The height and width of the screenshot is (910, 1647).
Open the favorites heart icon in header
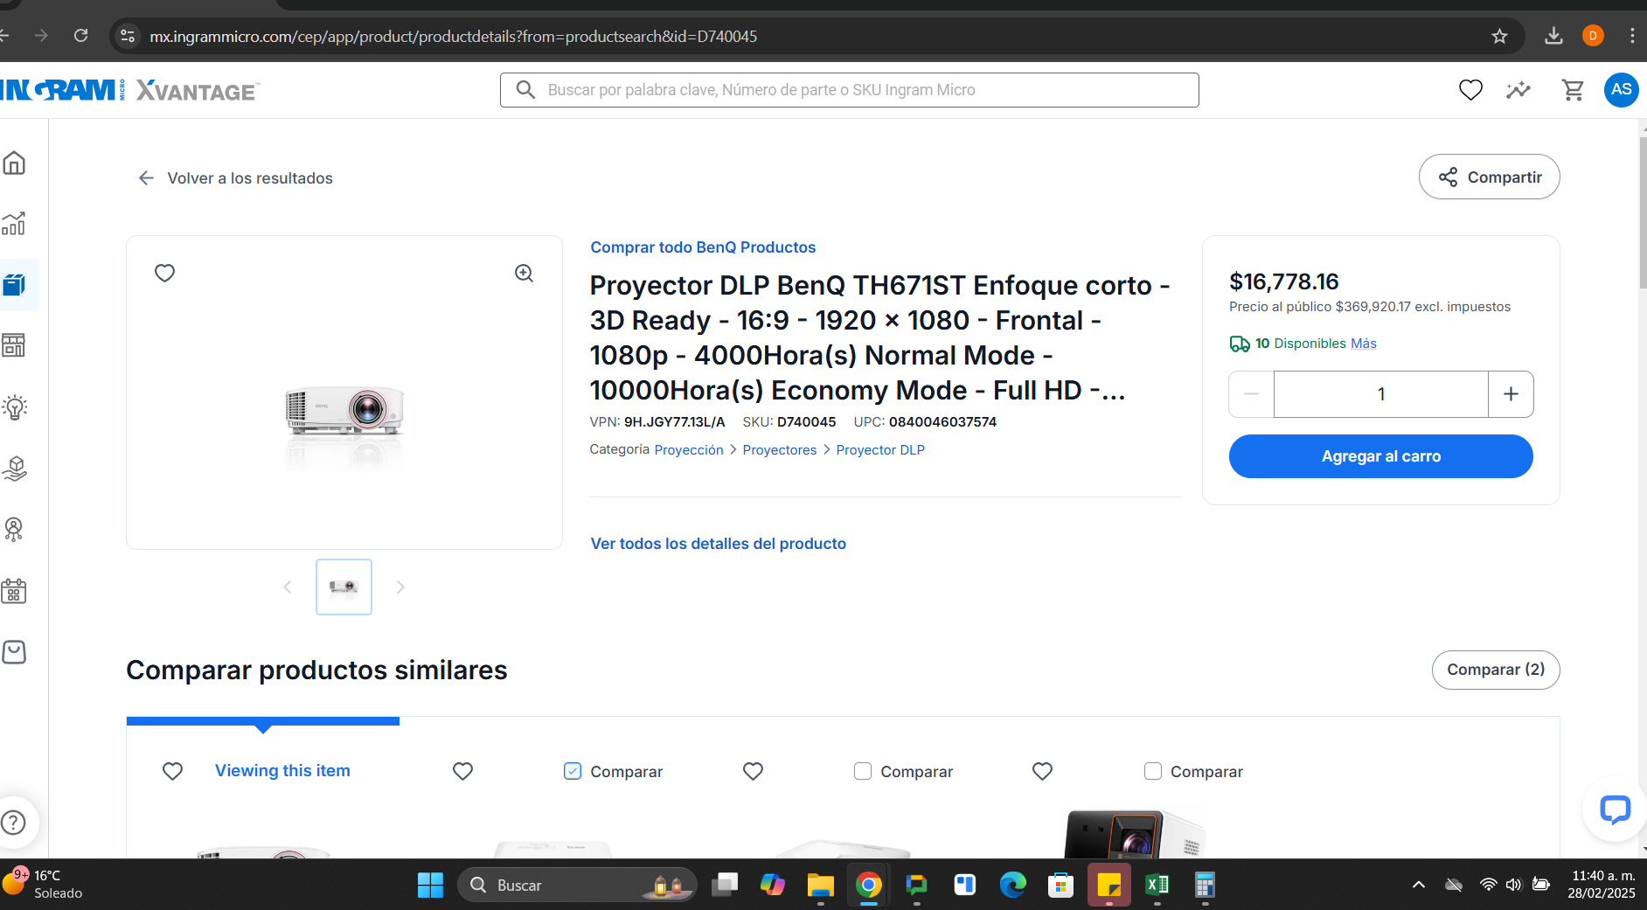(x=1470, y=90)
